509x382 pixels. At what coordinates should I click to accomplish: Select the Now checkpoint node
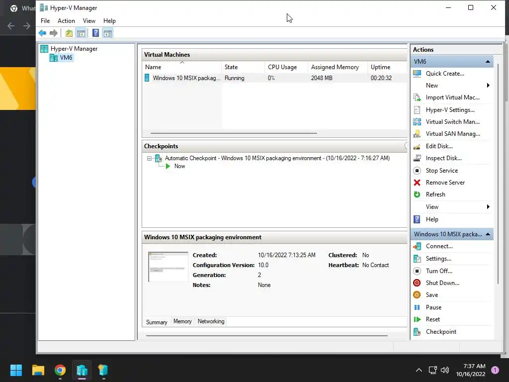(179, 166)
